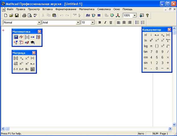Click the vertical scrollbar down arrow

click(x=174, y=124)
